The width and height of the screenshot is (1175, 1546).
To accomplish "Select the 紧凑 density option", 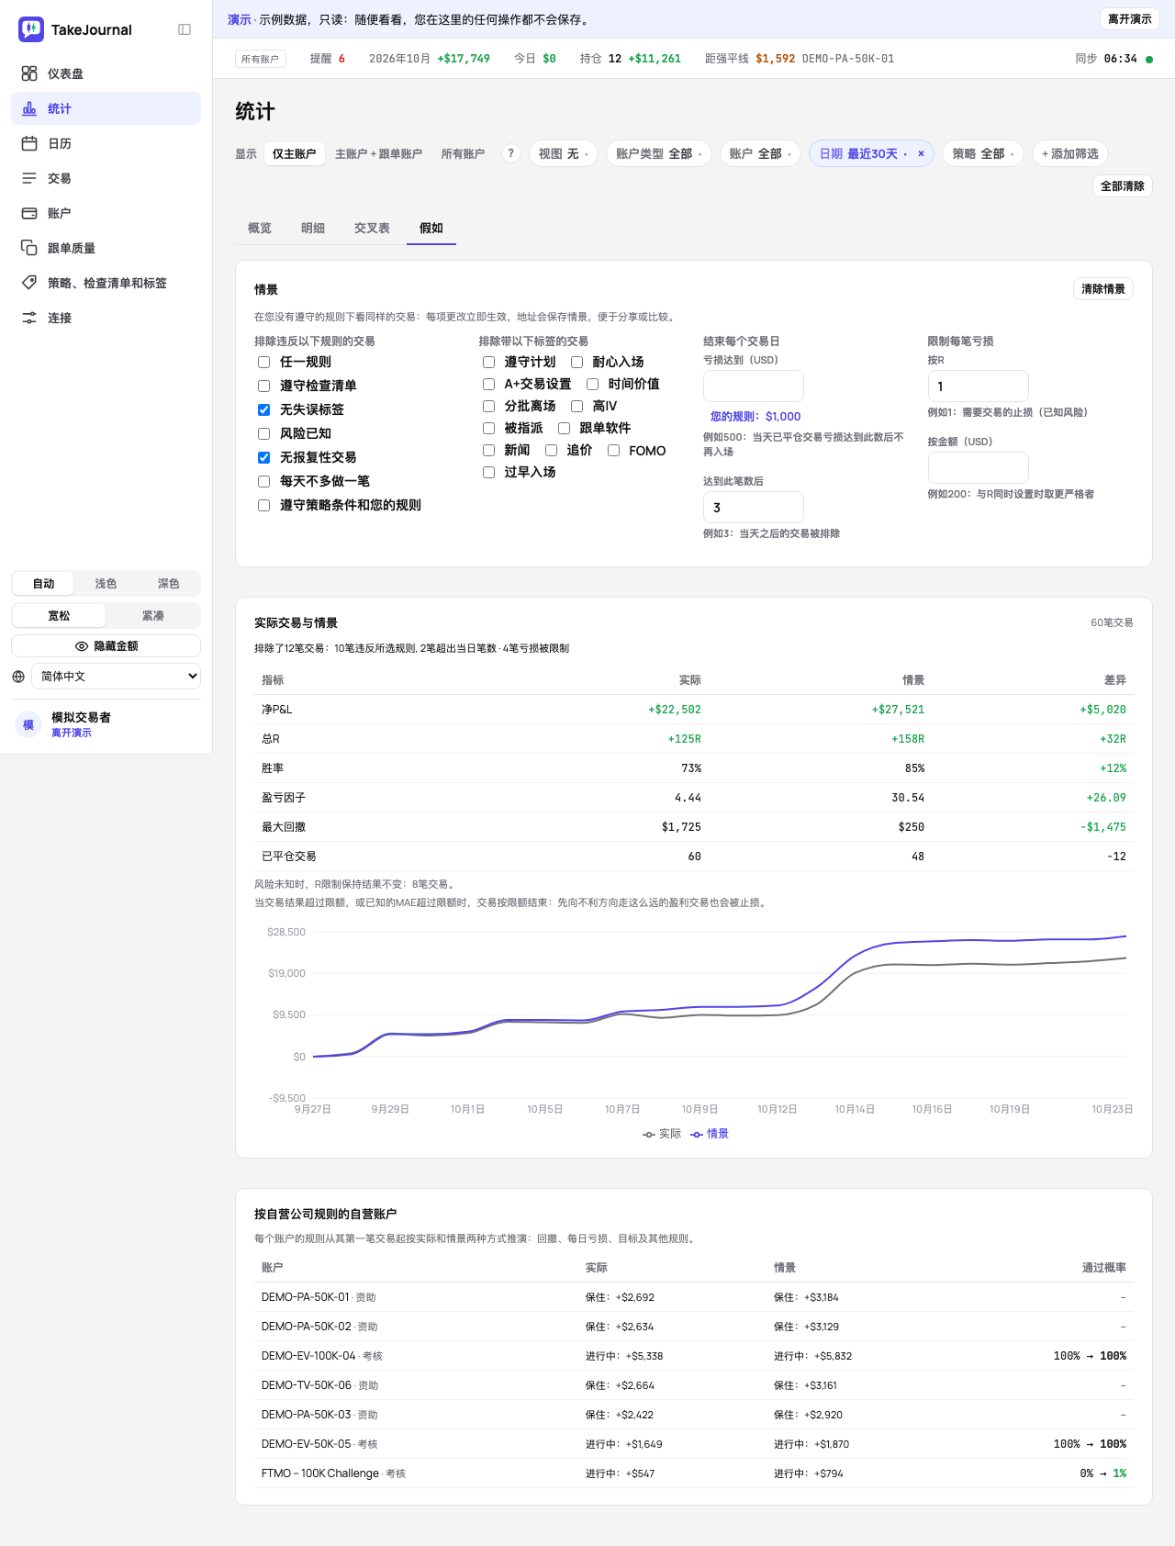I will (152, 616).
